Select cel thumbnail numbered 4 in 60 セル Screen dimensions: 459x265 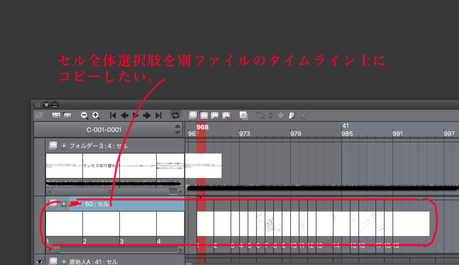point(170,224)
